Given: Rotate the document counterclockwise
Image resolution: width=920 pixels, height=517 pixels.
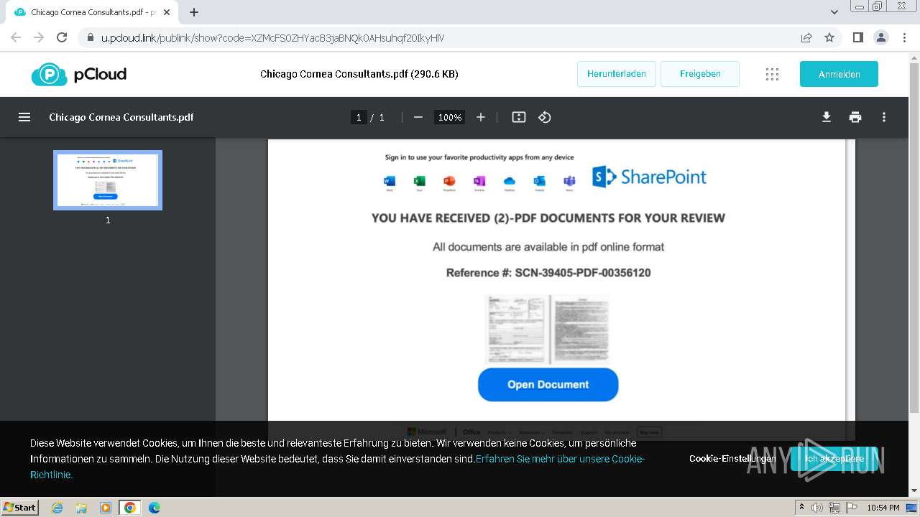Looking at the screenshot, I should [545, 117].
